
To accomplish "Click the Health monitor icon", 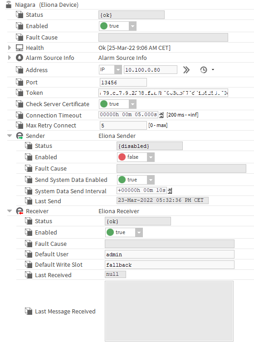I will coord(20,48).
